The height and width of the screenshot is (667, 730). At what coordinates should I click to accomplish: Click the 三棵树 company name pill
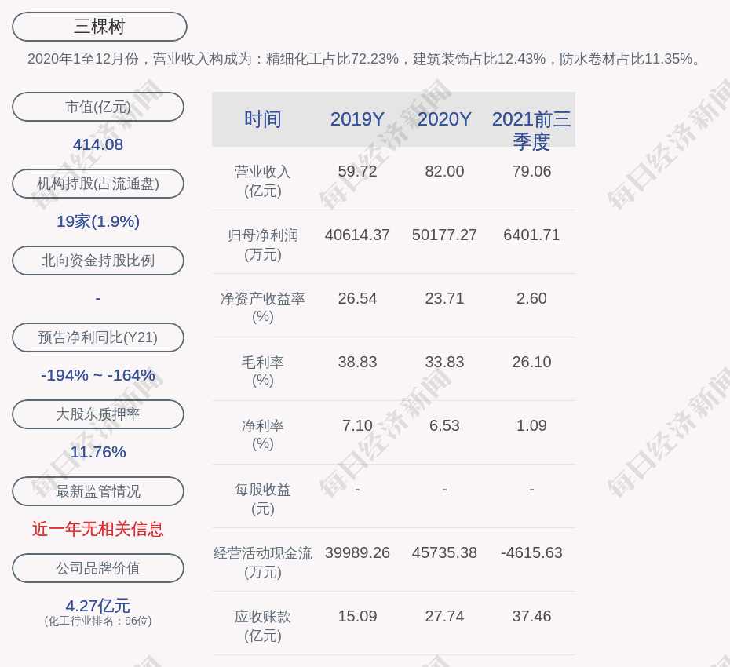click(100, 27)
